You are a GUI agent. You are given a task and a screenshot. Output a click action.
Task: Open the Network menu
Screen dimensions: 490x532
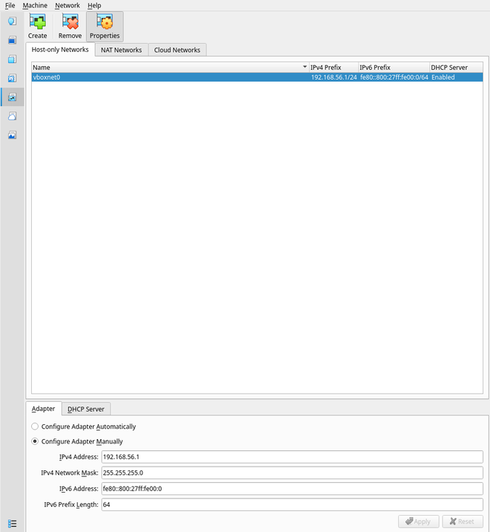tap(67, 5)
